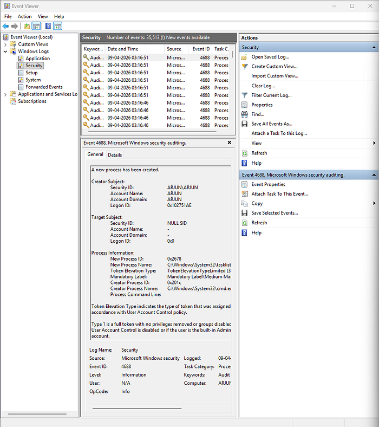Click Help under Security actions
379x427 pixels.
256,163
